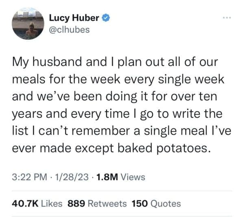Click the Lucy Huber display name
Viewport: 244px width, 217px height.
74,19
